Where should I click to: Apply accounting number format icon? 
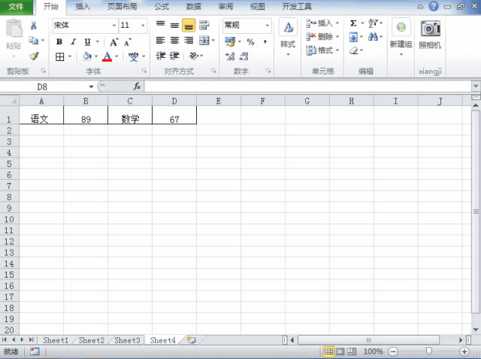(230, 41)
